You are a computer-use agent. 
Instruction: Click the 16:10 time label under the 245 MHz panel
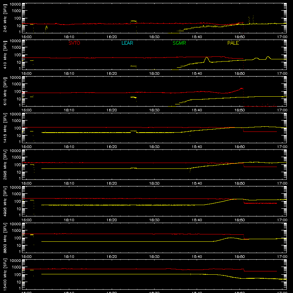click(x=69, y=37)
